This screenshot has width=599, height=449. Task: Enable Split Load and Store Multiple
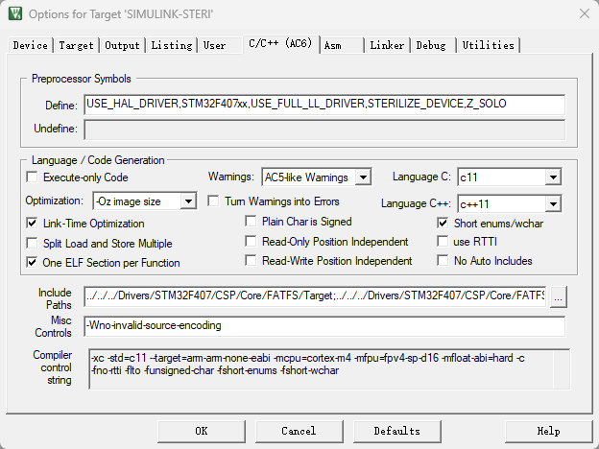(x=32, y=244)
